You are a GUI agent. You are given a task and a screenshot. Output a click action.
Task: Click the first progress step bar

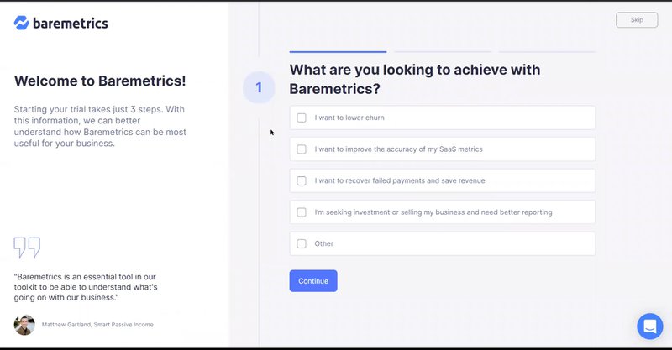(338, 52)
